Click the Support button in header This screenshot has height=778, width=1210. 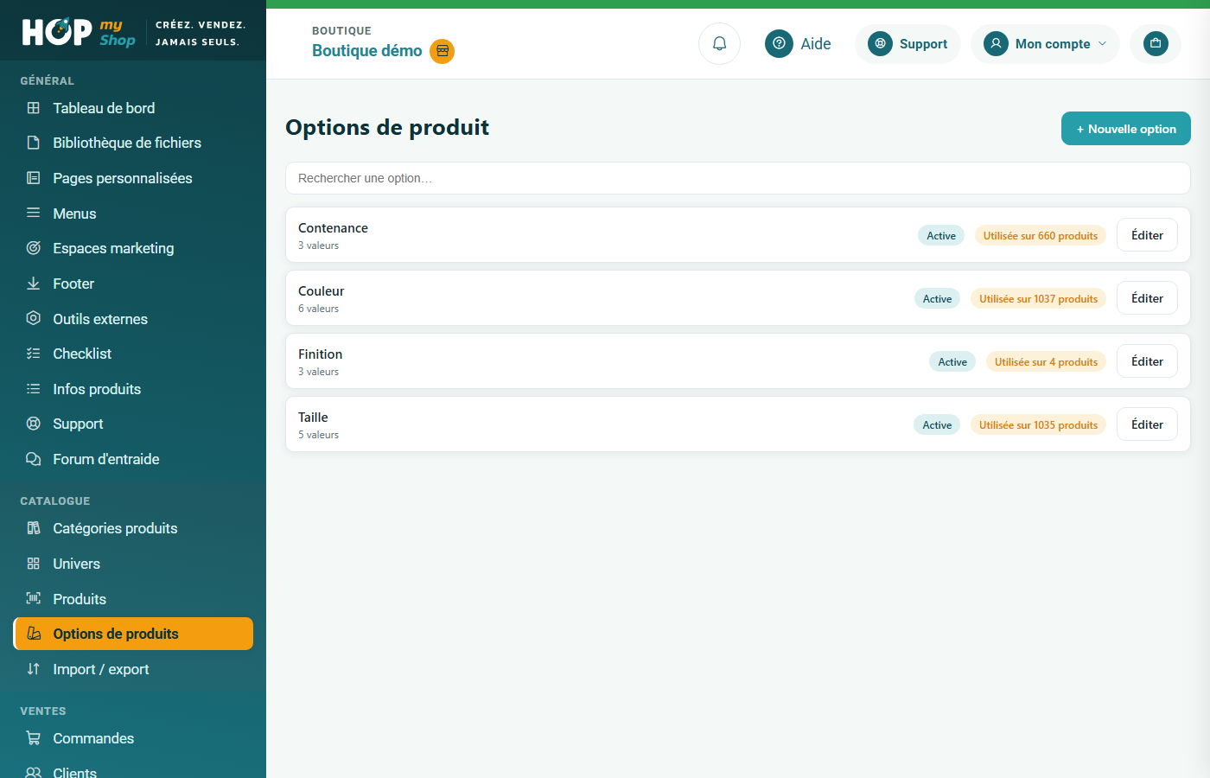coord(907,44)
